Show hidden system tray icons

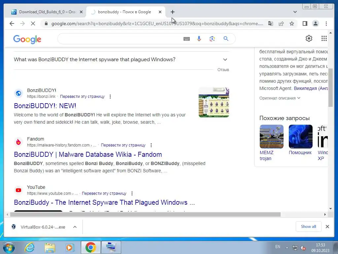tap(287, 248)
